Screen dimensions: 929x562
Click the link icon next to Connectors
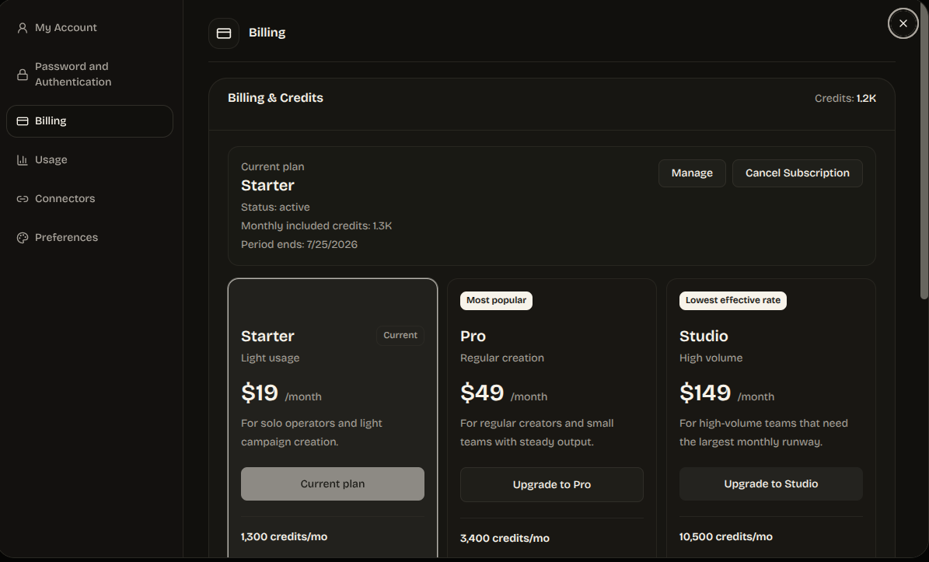[23, 199]
